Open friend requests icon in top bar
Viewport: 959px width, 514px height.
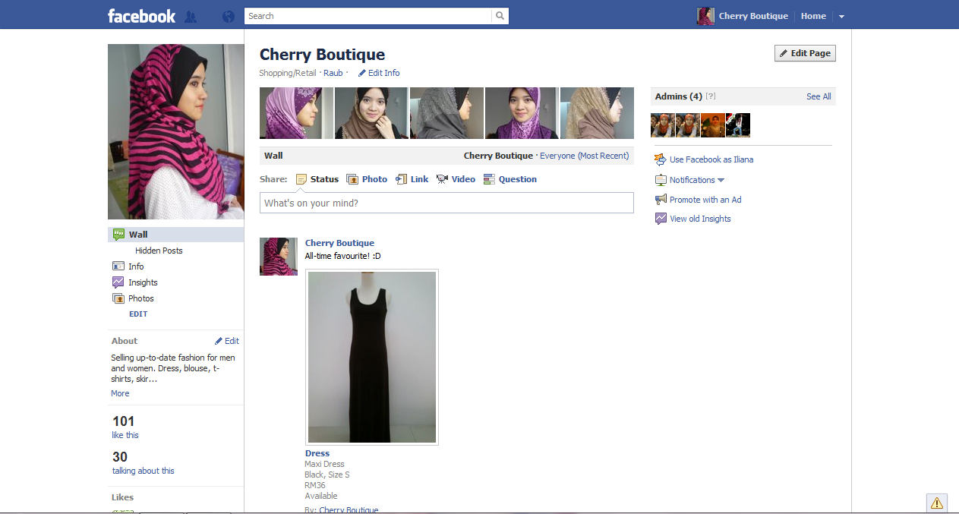point(191,16)
